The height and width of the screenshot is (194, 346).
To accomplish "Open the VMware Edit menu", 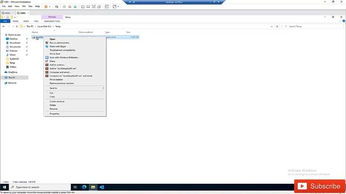I will (10, 6).
